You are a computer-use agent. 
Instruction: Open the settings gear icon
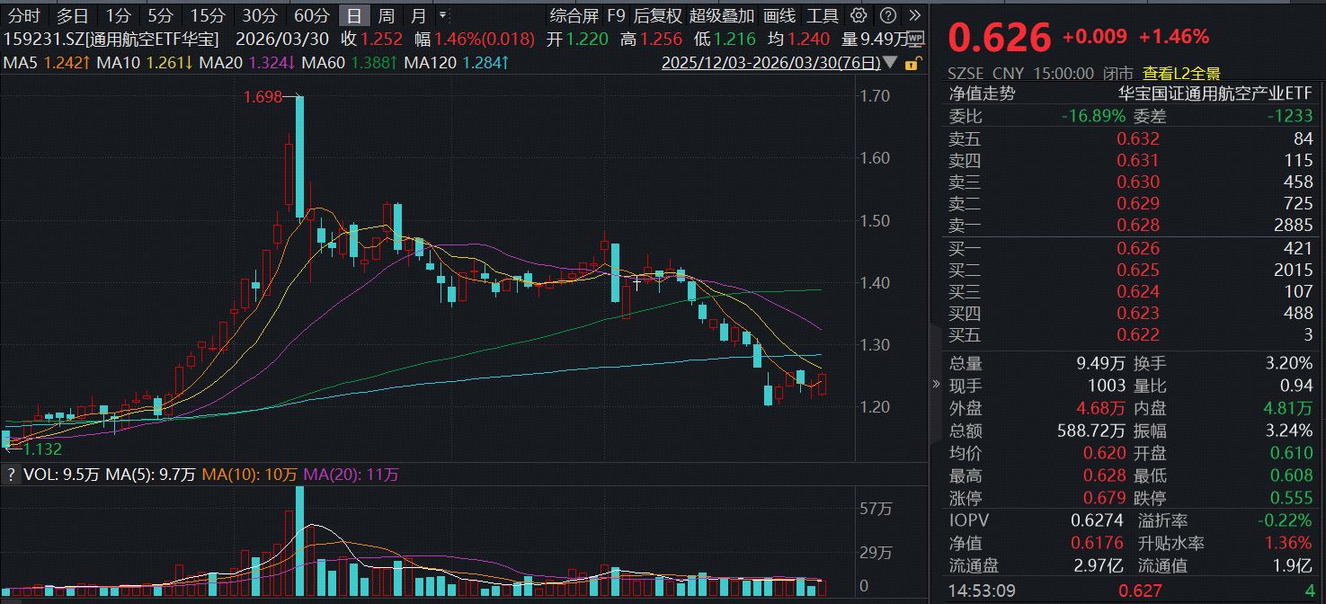[x=859, y=15]
